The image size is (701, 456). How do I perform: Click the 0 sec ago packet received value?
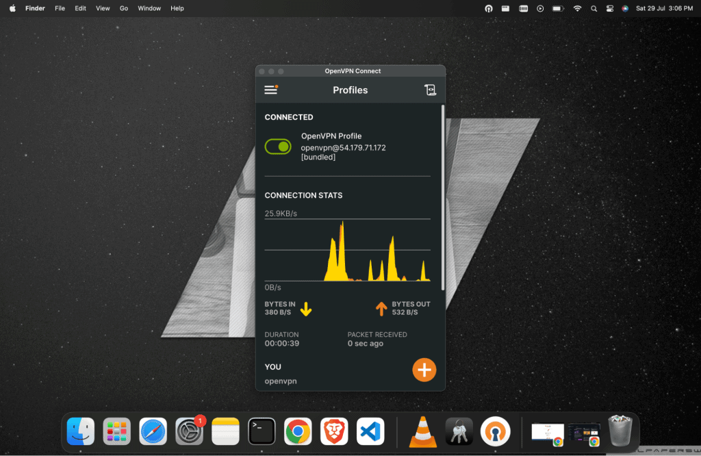tap(366, 343)
